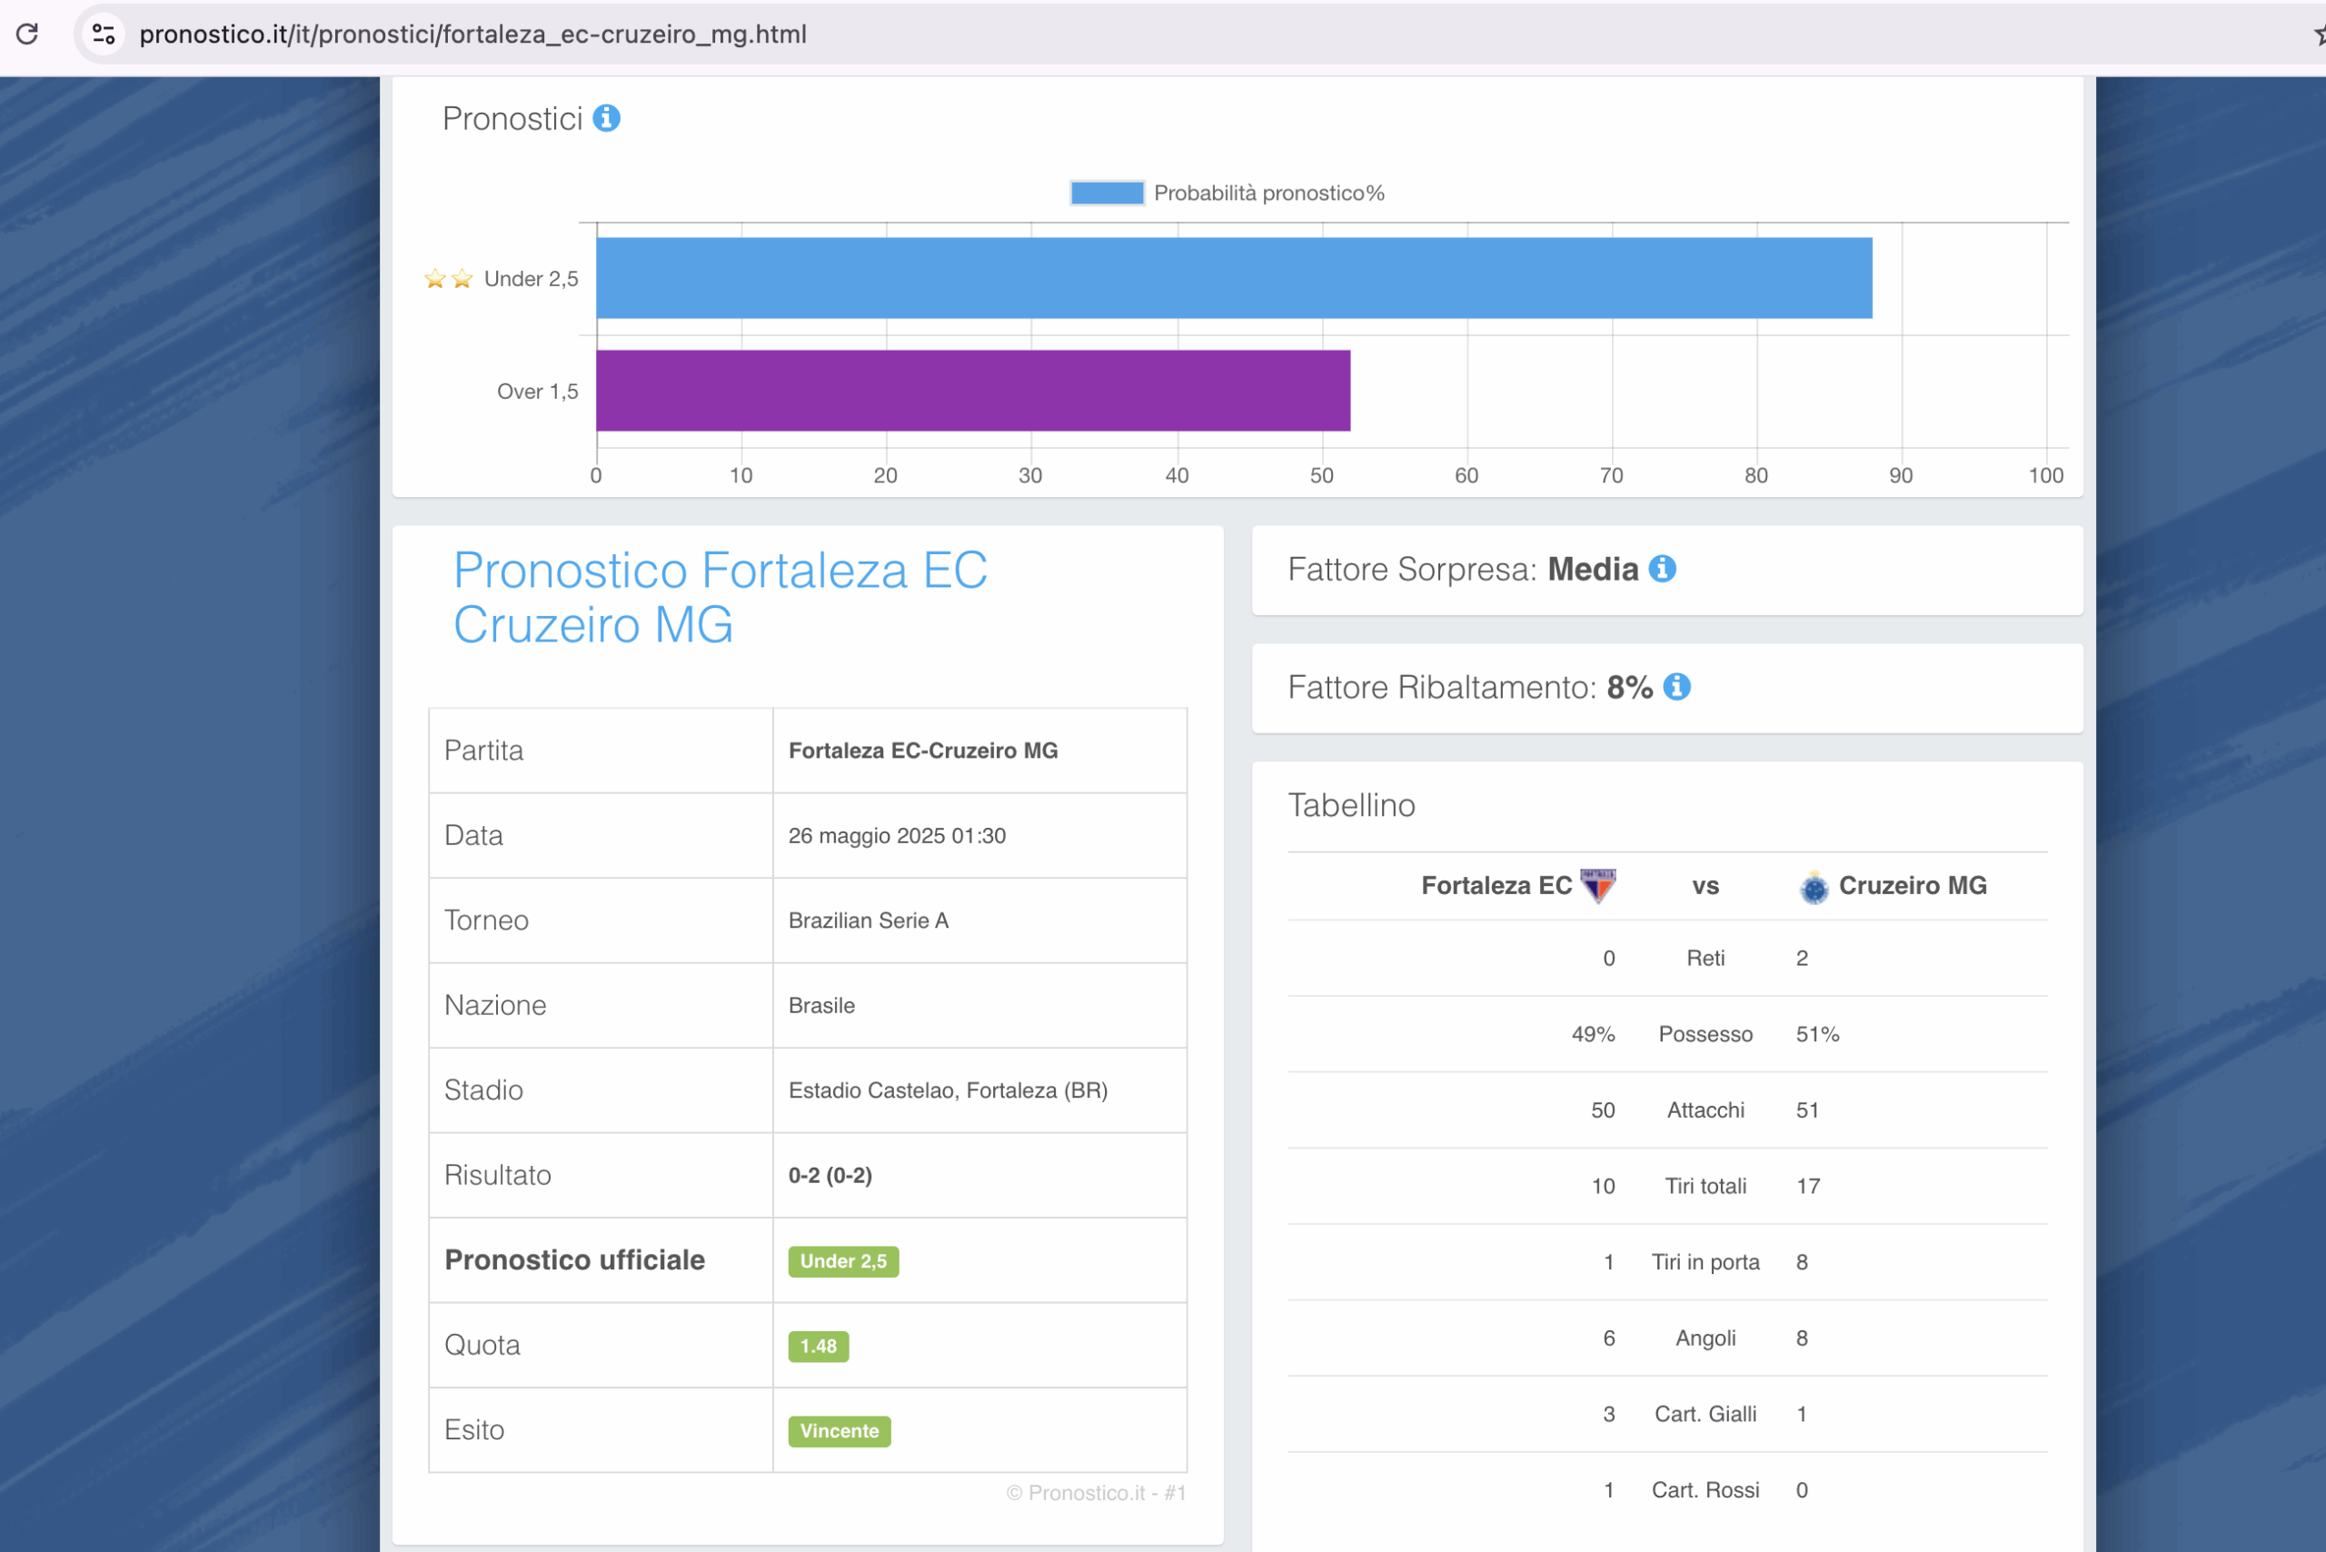Viewport: 2326px width, 1552px height.
Task: Click the green Under 2,5 badge
Action: click(843, 1261)
